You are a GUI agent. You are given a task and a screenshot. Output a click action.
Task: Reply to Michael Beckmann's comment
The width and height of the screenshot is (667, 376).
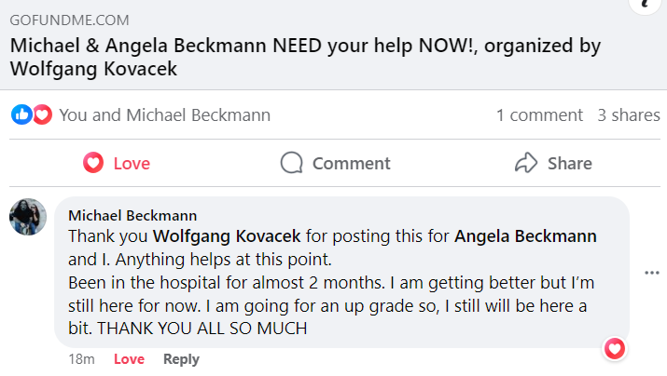pos(181,359)
